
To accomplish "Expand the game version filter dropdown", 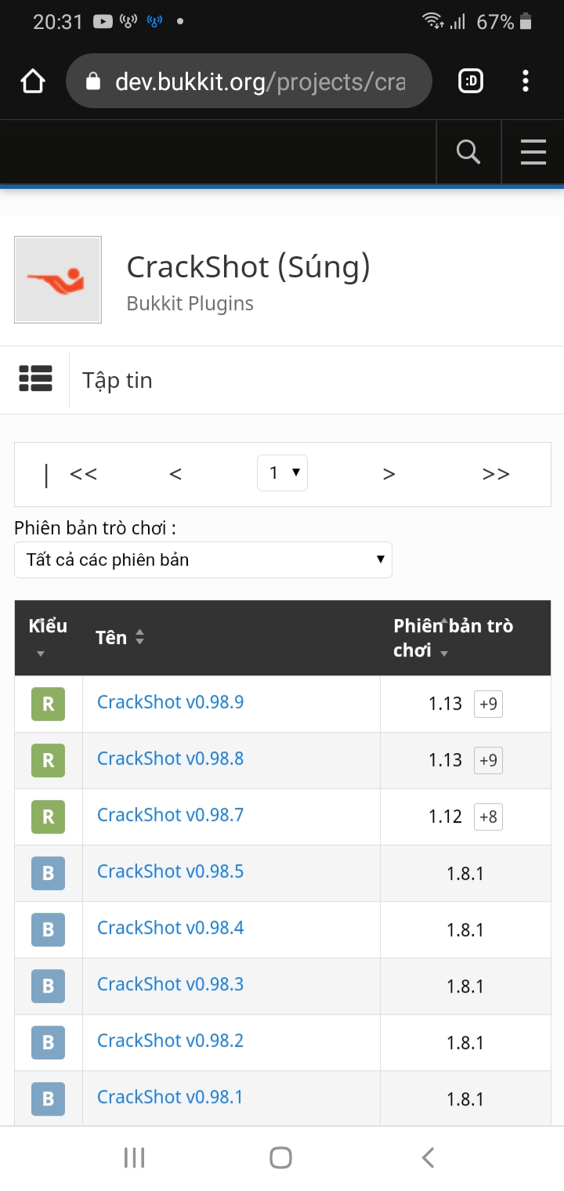I will pyautogui.click(x=203, y=560).
